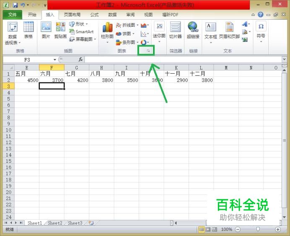Insert WordArt
The width and height of the screenshot is (290, 236).
coord(246,24)
